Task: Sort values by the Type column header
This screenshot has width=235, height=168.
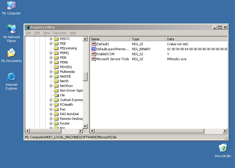Action: tap(148, 39)
